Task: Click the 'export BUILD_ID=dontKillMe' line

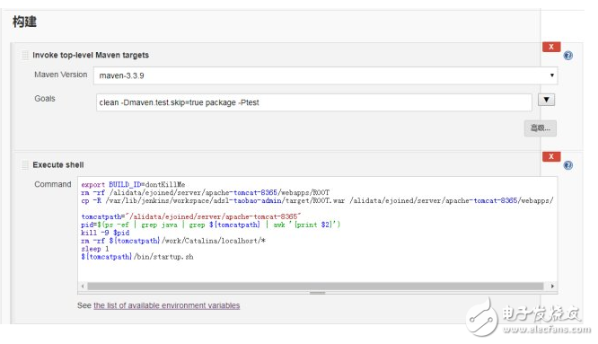Action: (133, 185)
